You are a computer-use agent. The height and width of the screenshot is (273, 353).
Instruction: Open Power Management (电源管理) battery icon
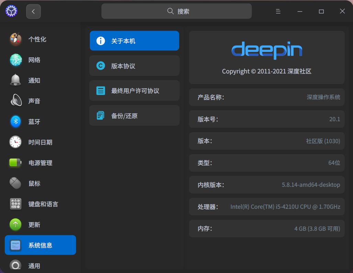pyautogui.click(x=15, y=162)
